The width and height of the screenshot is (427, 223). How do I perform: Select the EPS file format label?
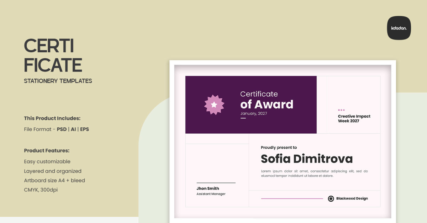[x=84, y=129]
